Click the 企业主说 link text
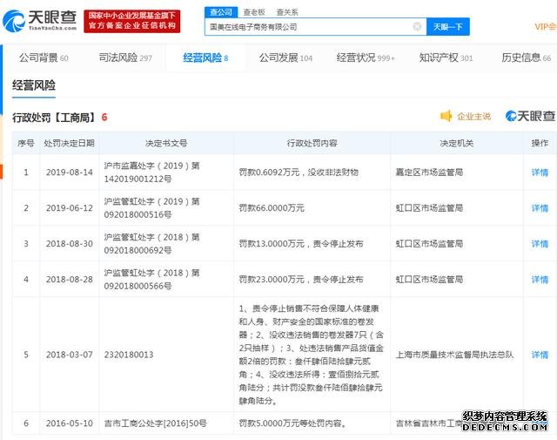Screen dimensions: 557x440 click(x=473, y=116)
